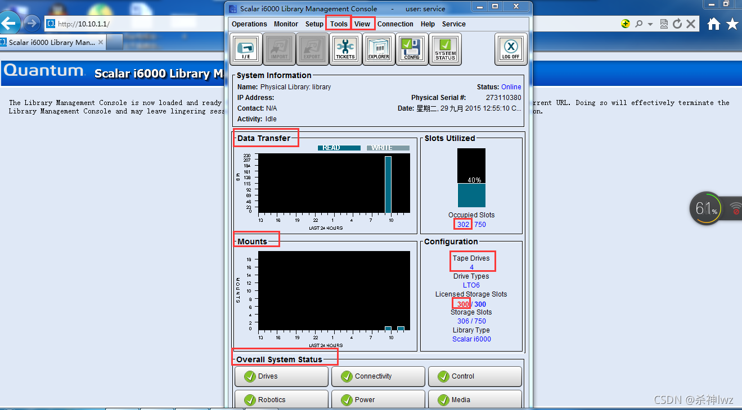
Task: Open the Service menu
Action: [454, 24]
